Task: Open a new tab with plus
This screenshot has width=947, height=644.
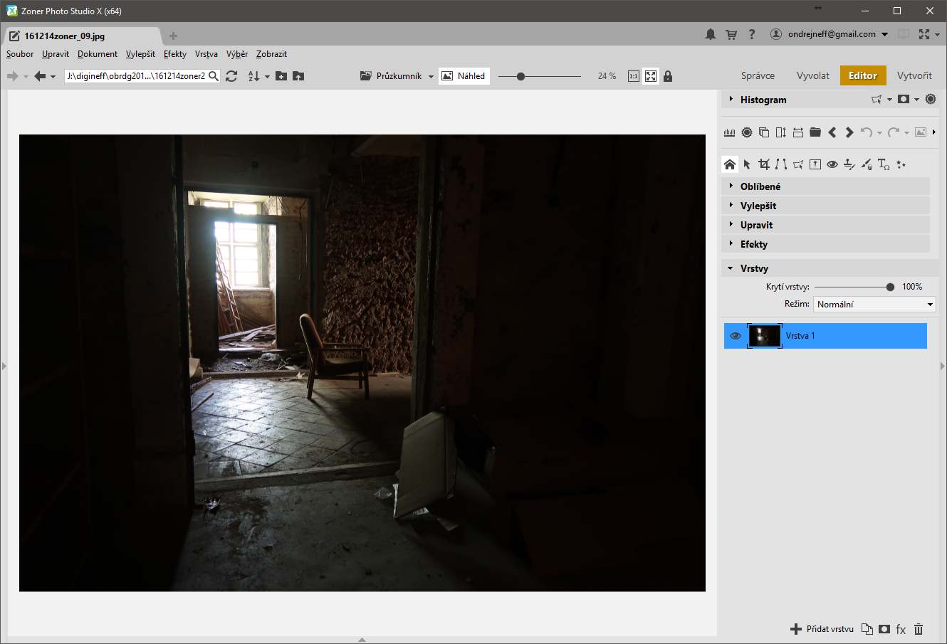Action: [173, 36]
